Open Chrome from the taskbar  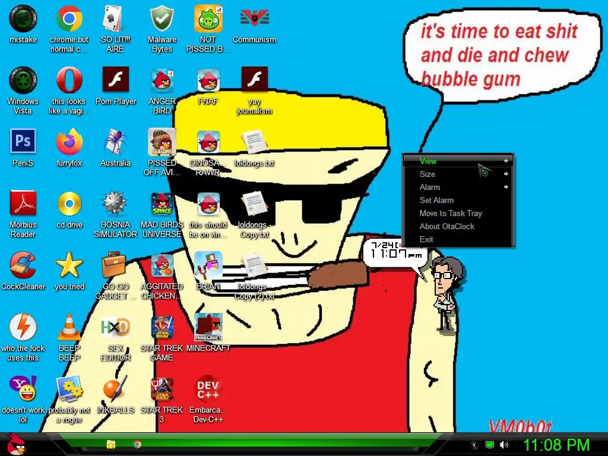[137, 444]
